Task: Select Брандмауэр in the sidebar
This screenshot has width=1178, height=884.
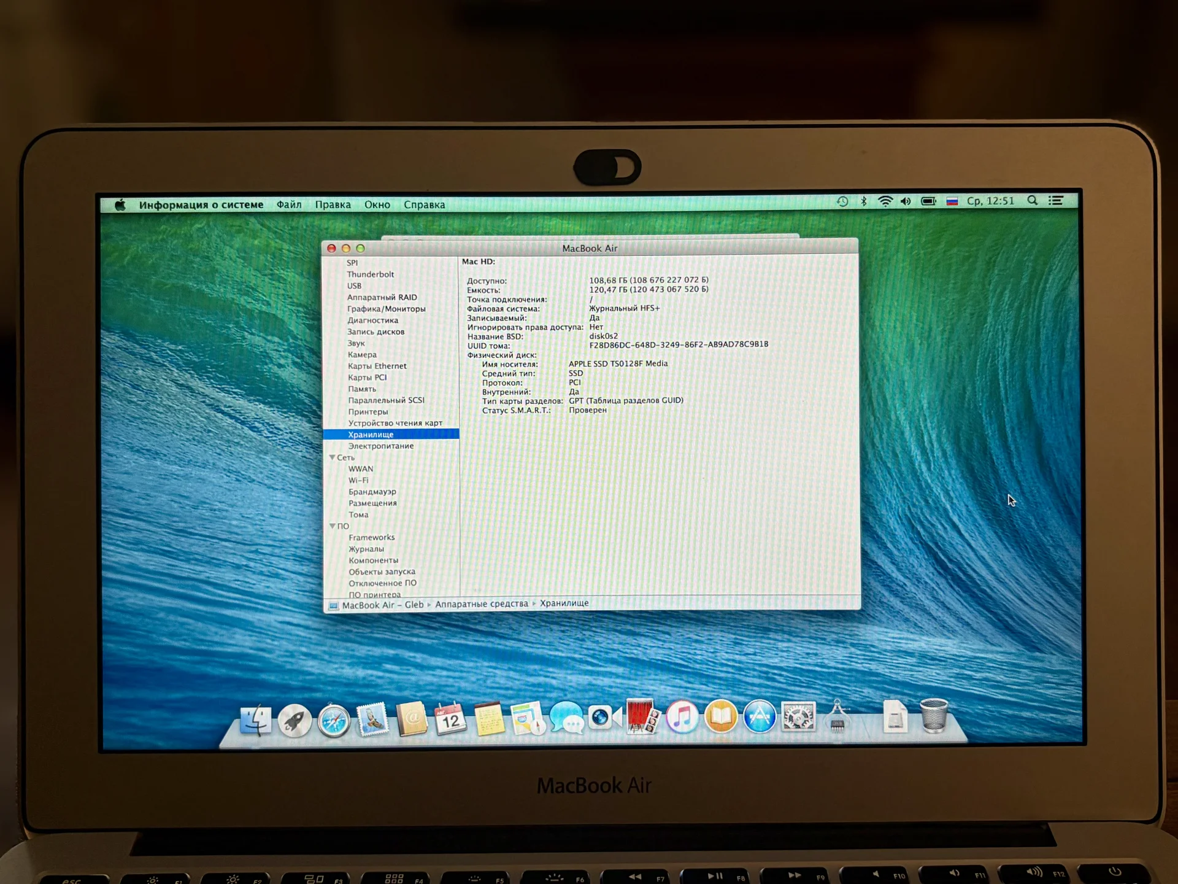Action: (x=372, y=492)
